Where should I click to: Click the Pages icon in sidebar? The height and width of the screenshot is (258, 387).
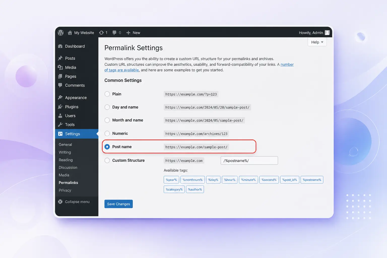click(60, 76)
